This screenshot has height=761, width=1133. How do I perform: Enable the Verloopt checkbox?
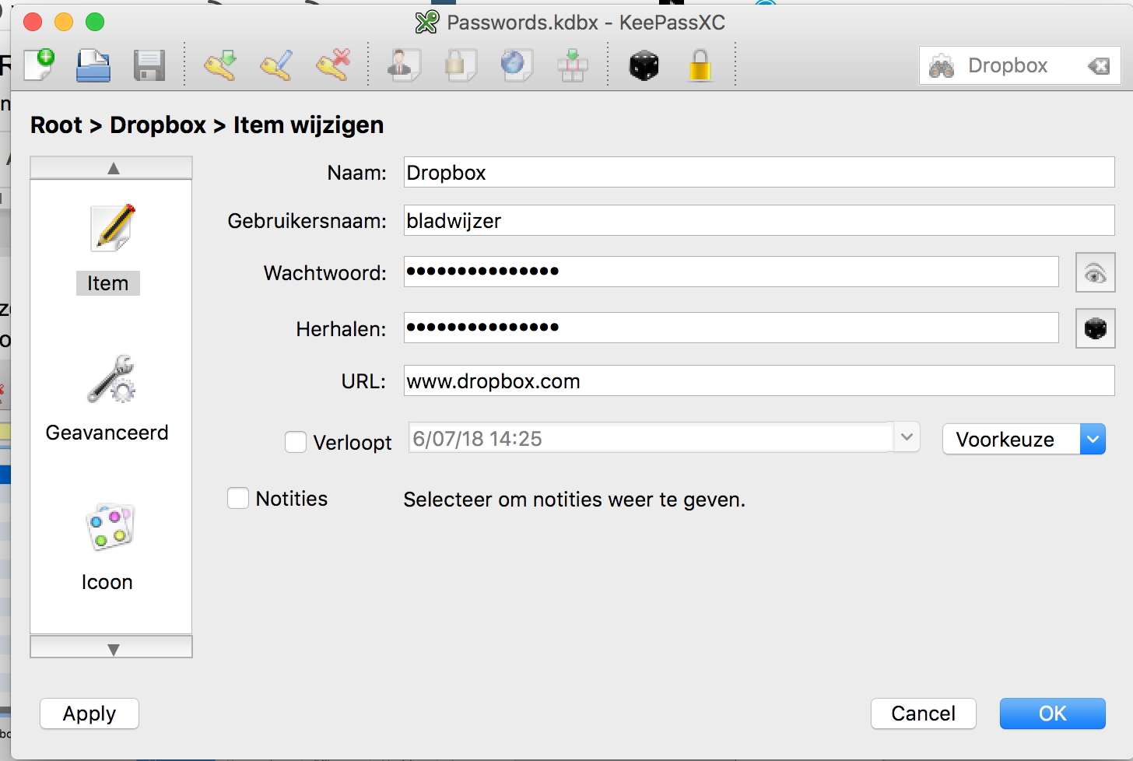tap(296, 442)
